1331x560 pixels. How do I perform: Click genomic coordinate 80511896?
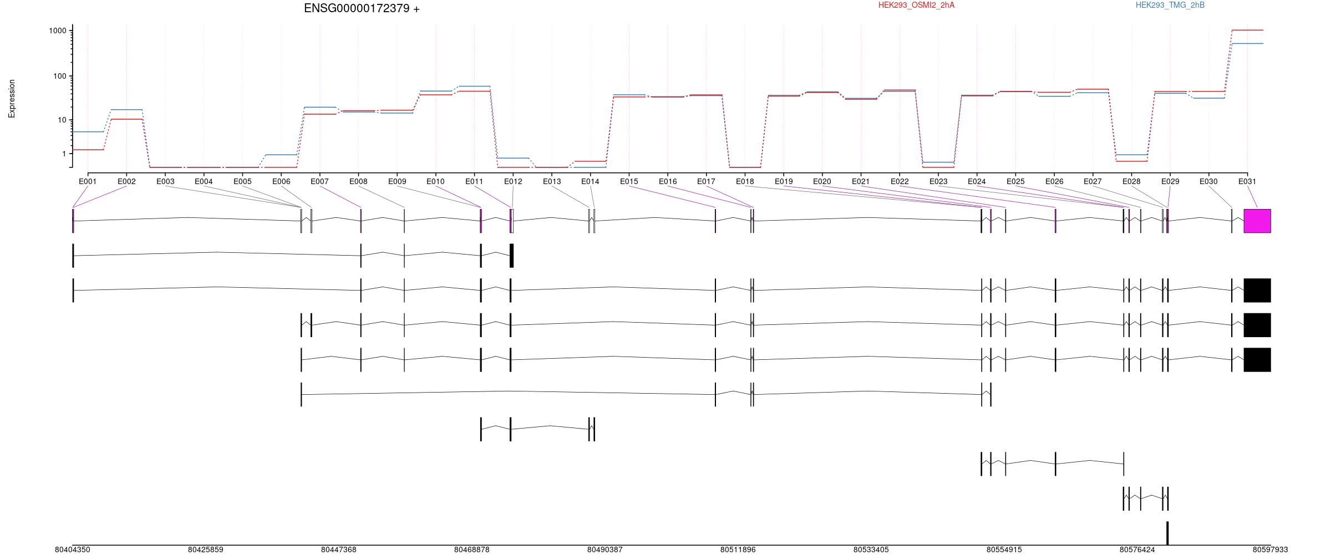pos(738,550)
